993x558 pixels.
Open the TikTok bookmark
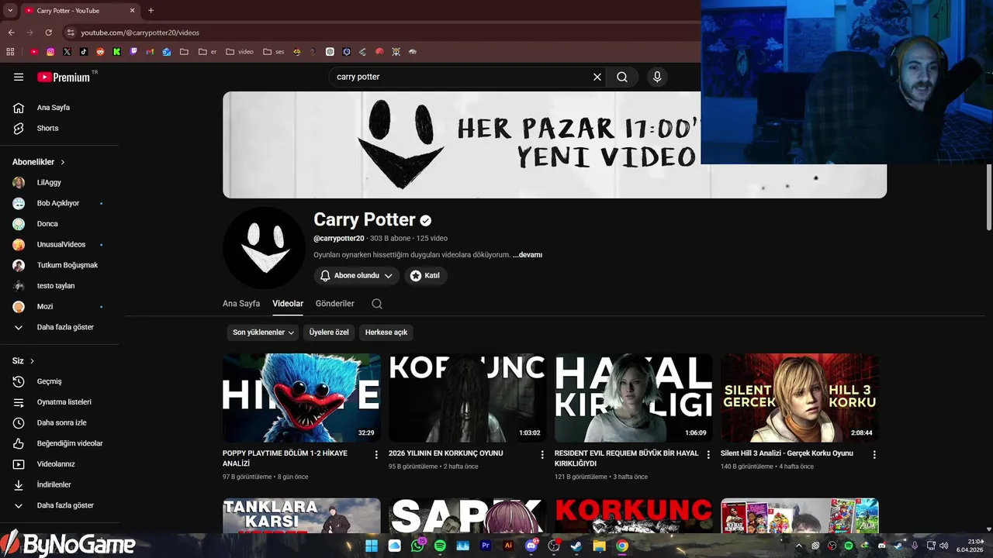coord(84,52)
